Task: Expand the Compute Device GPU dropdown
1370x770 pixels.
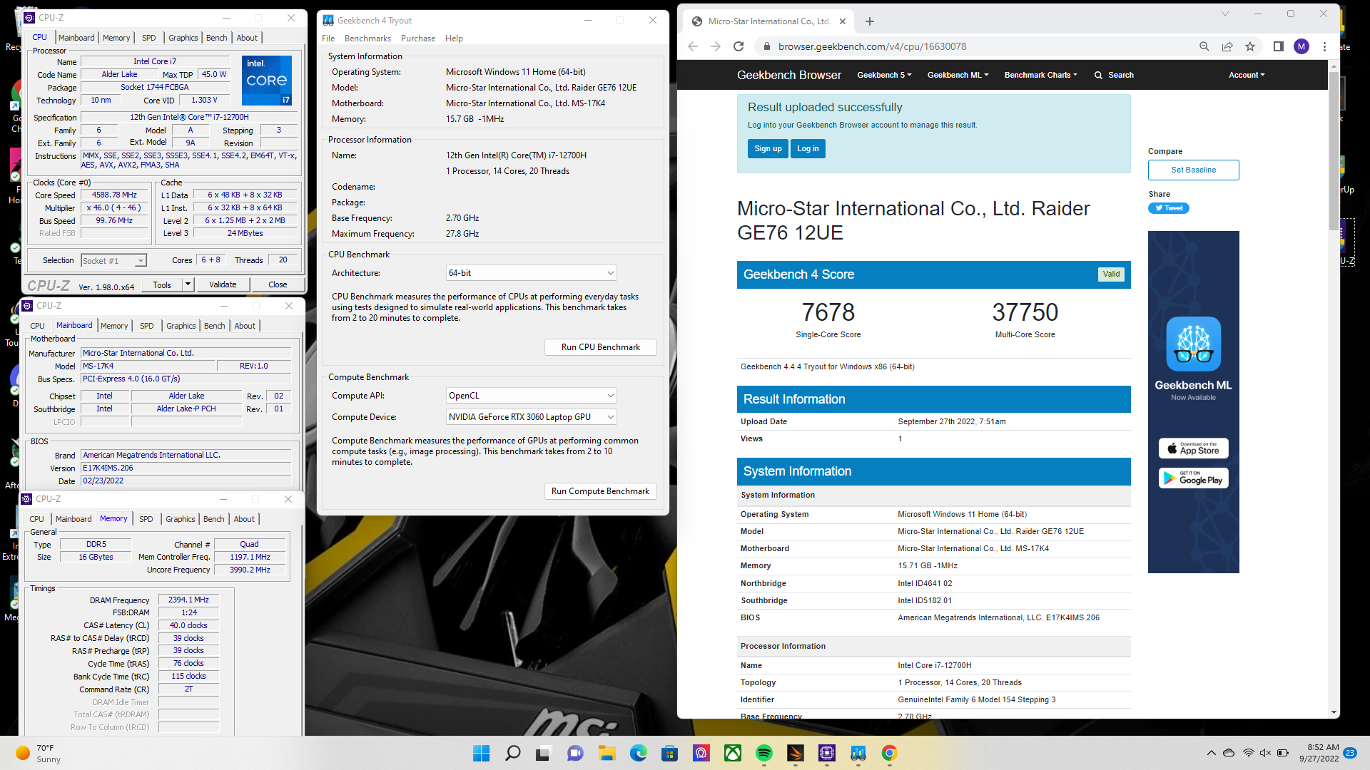Action: [x=531, y=417]
